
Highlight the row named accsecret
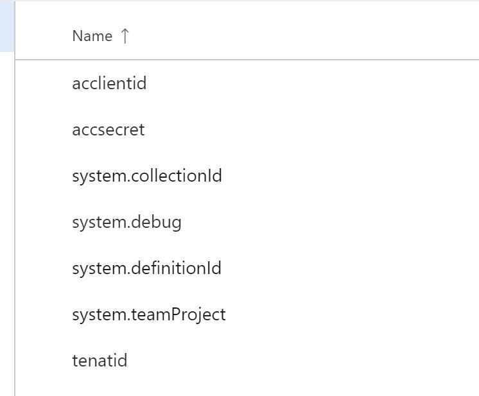257,130
